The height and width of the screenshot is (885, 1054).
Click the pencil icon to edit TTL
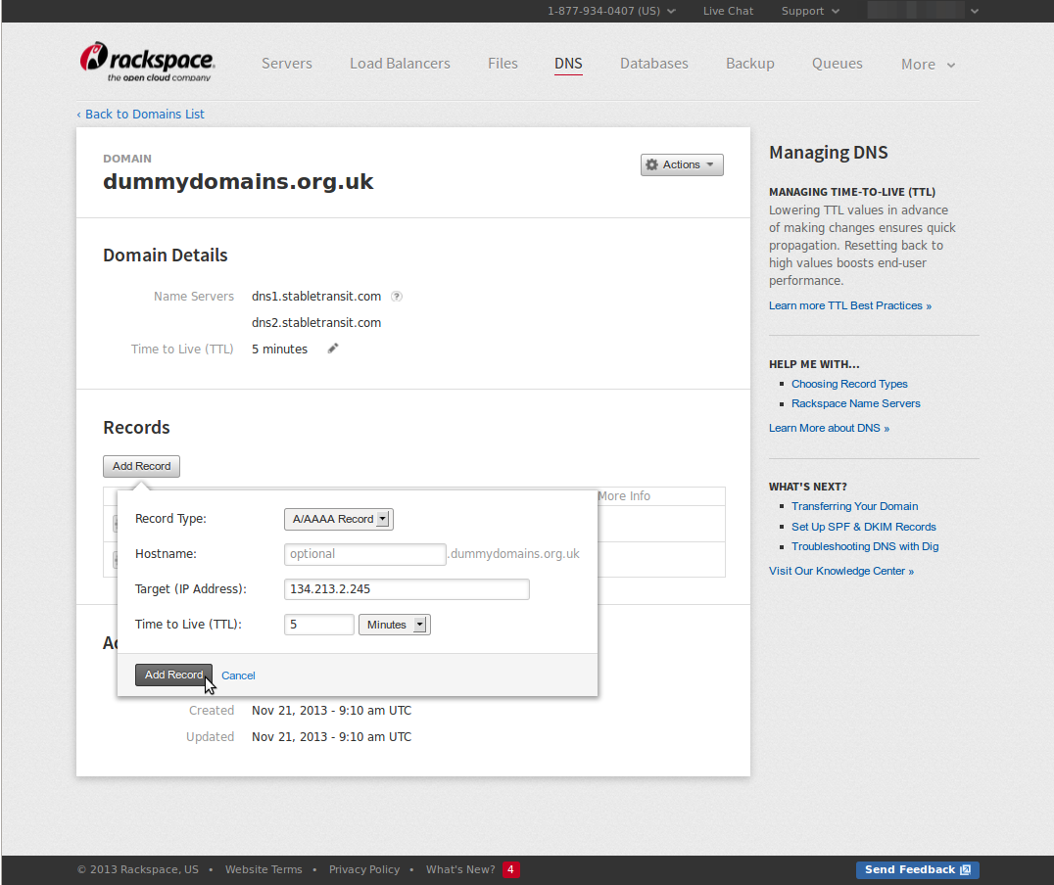click(333, 349)
